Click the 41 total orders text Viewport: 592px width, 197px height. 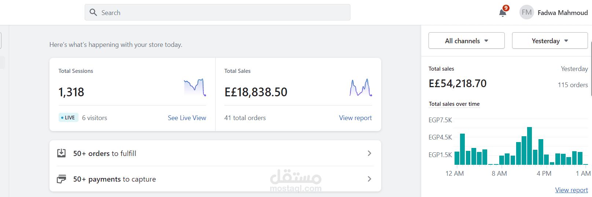(245, 118)
